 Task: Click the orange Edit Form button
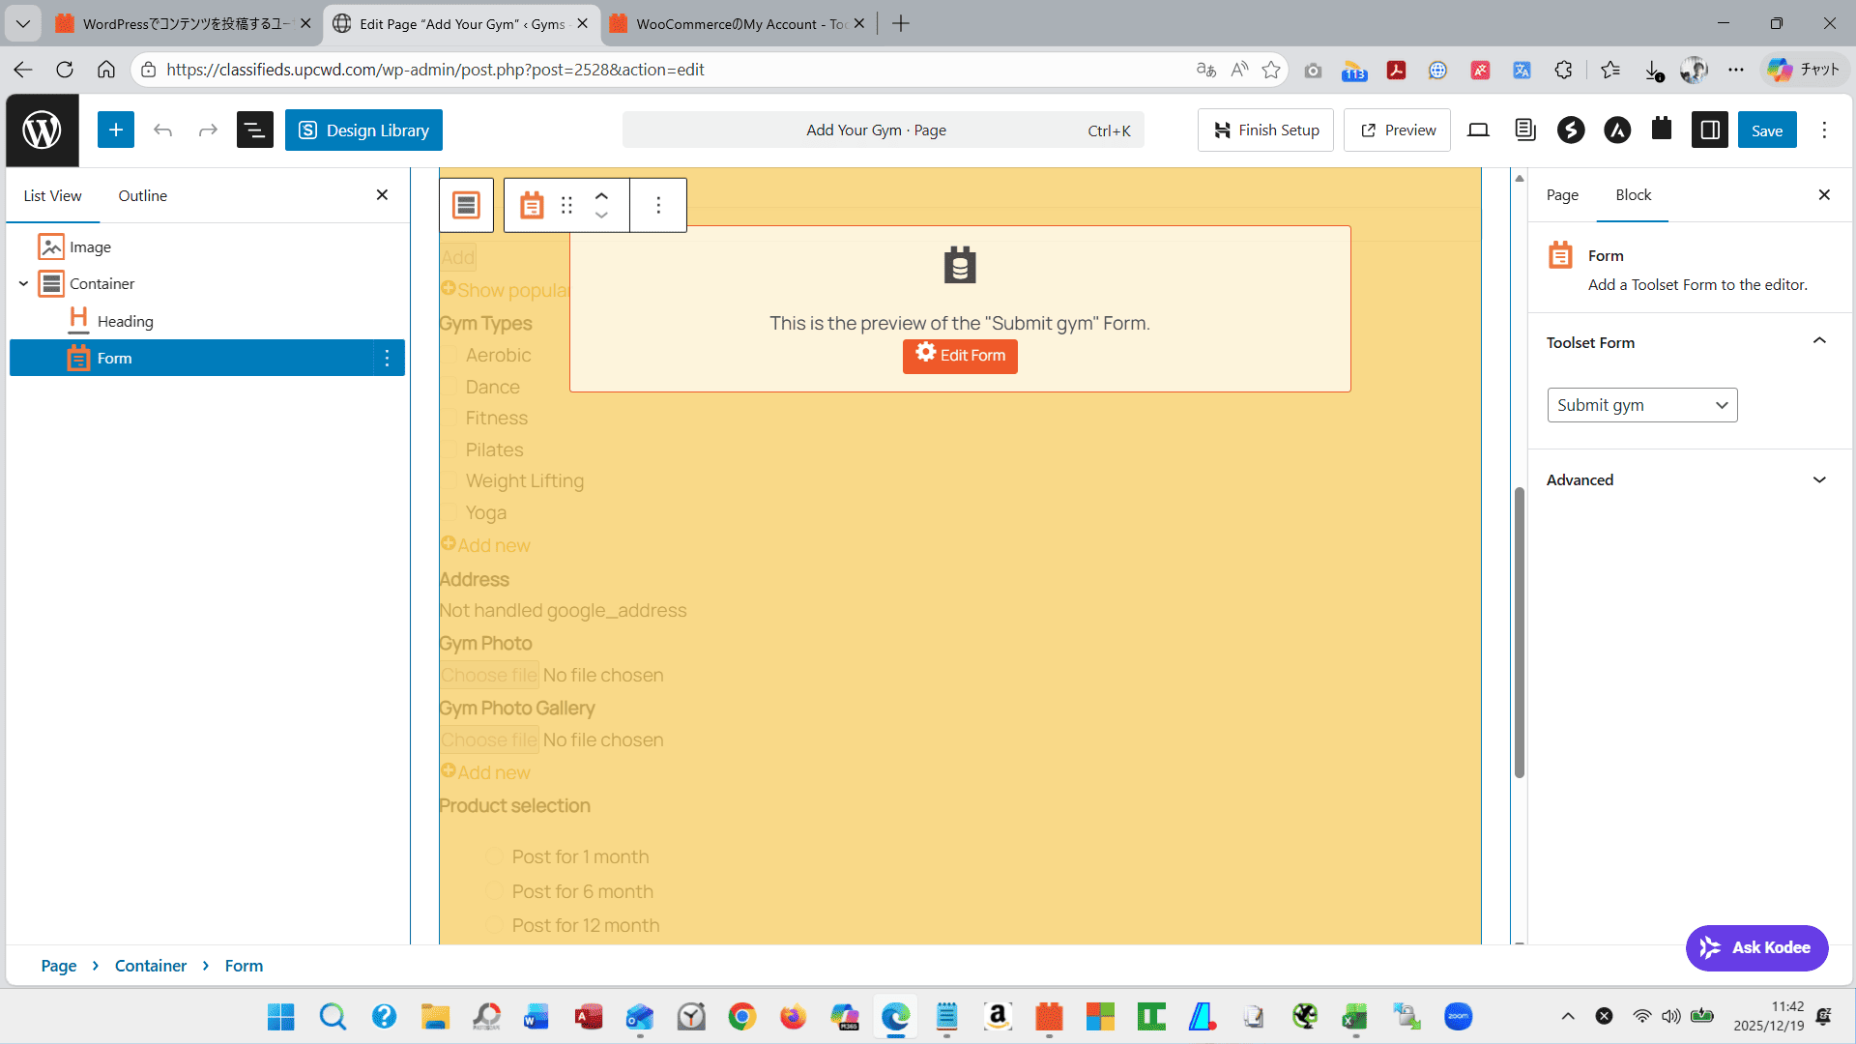[x=960, y=356]
